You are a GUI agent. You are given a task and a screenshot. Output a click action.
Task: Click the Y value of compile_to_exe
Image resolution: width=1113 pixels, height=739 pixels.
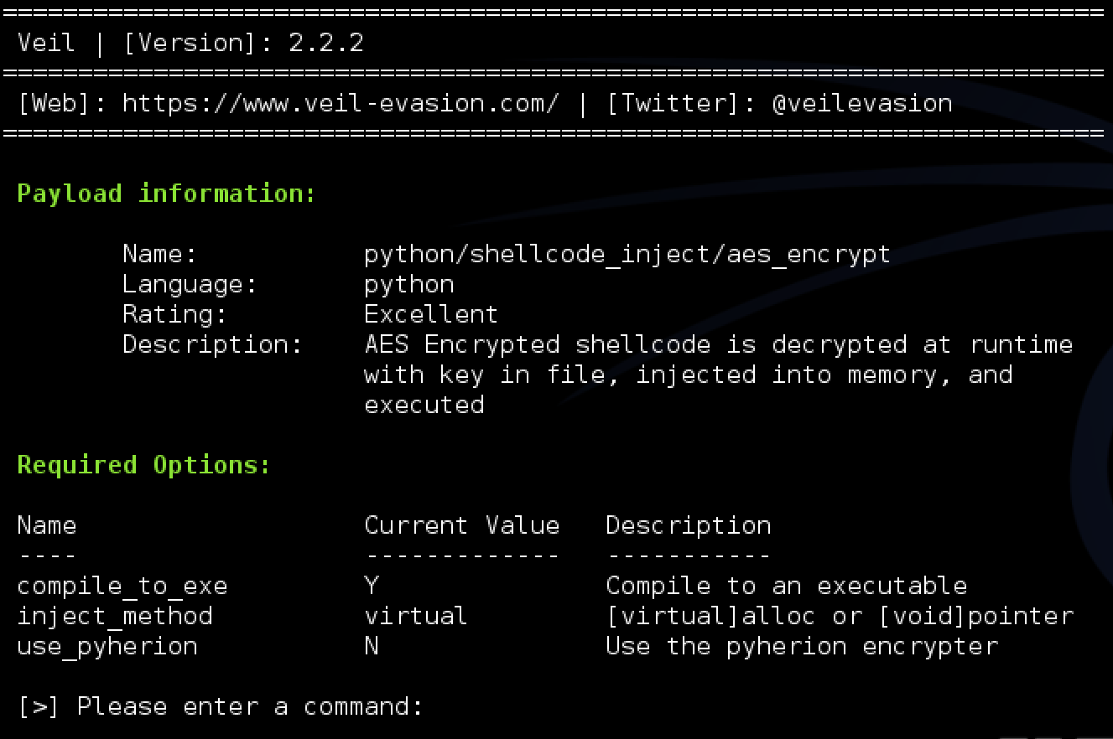pyautogui.click(x=372, y=585)
